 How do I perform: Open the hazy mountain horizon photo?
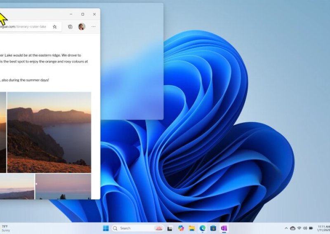pos(17,187)
